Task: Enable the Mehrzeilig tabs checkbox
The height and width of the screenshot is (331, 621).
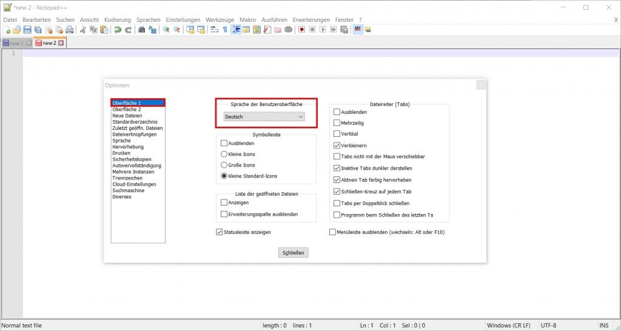Action: pyautogui.click(x=337, y=123)
